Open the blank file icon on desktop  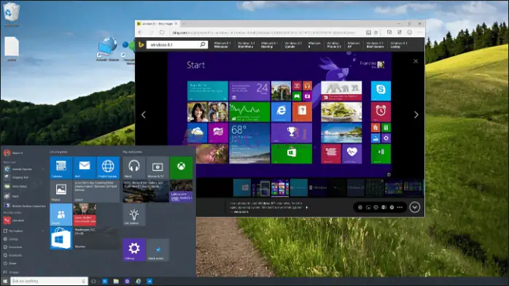point(12,49)
